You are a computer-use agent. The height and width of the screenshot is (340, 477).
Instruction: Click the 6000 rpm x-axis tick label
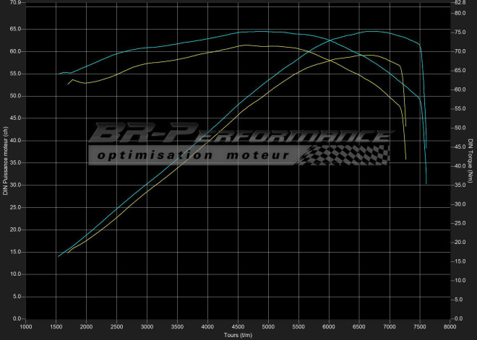[329, 327]
